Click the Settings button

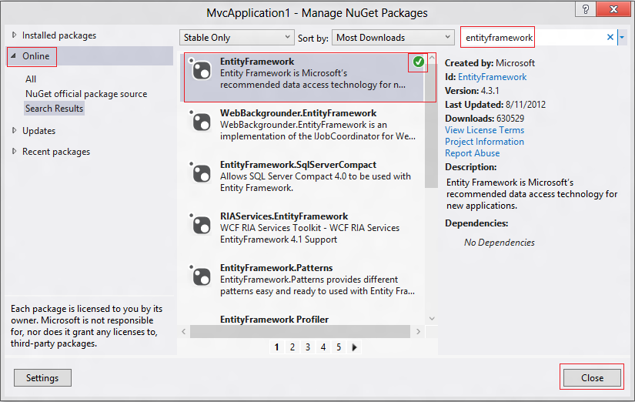pos(42,378)
